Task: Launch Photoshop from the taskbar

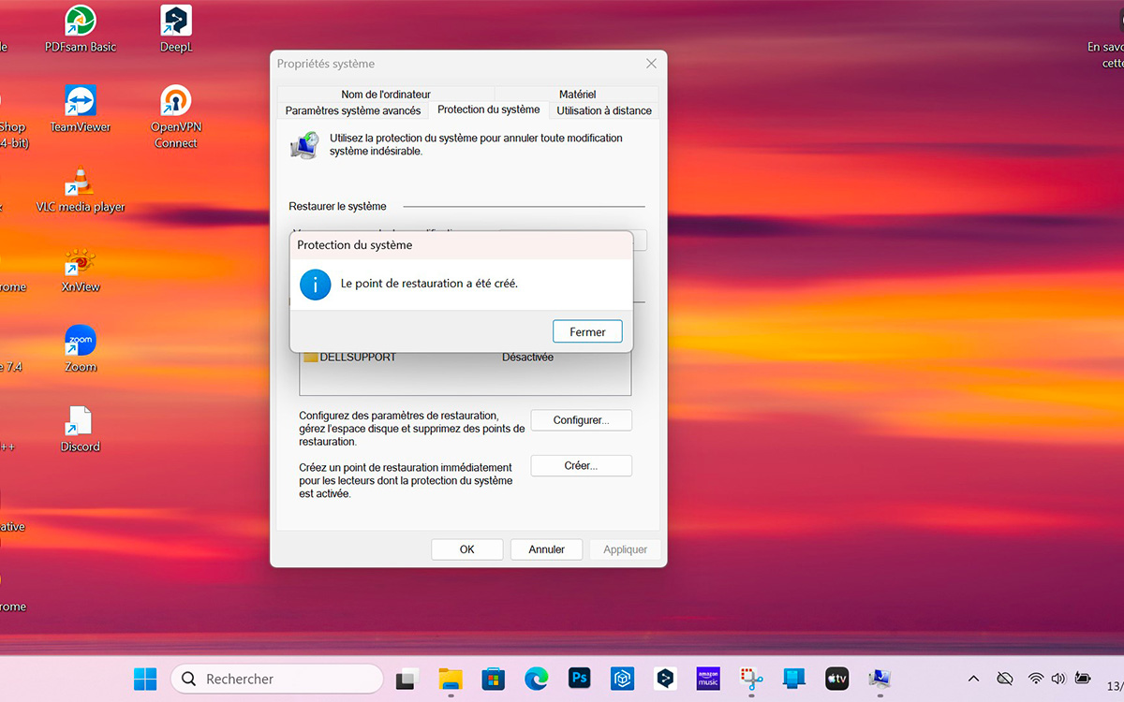Action: coord(579,678)
